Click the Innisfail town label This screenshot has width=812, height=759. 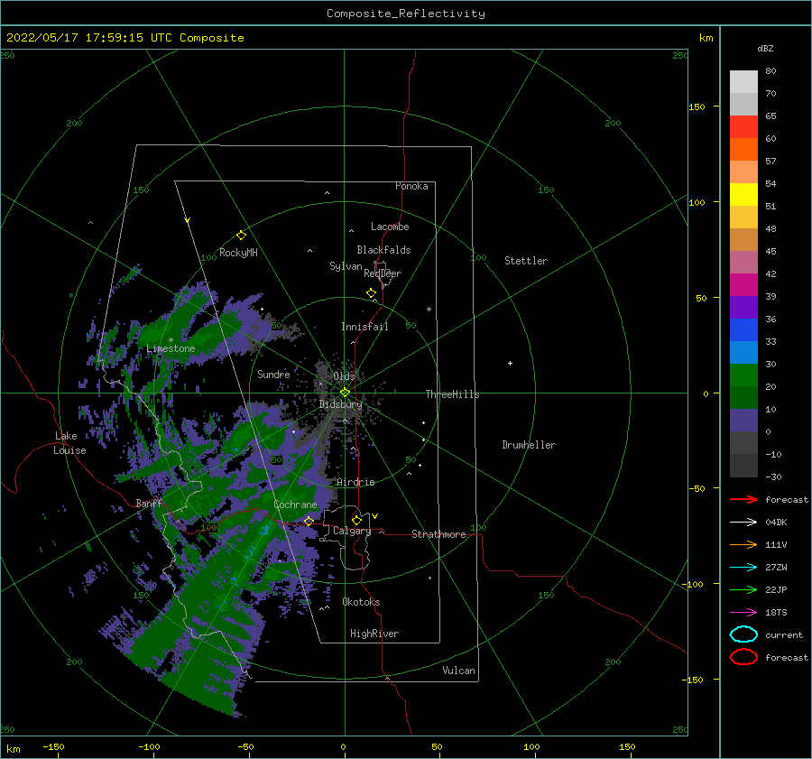point(364,327)
